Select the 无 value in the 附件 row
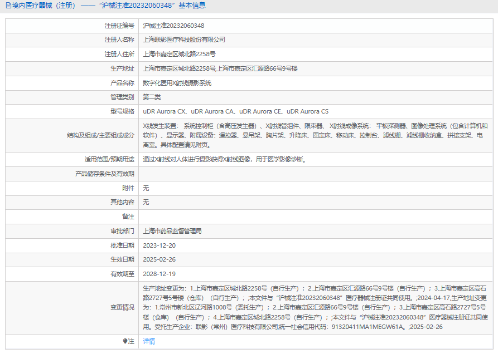498x354 pixels. [x=146, y=188]
